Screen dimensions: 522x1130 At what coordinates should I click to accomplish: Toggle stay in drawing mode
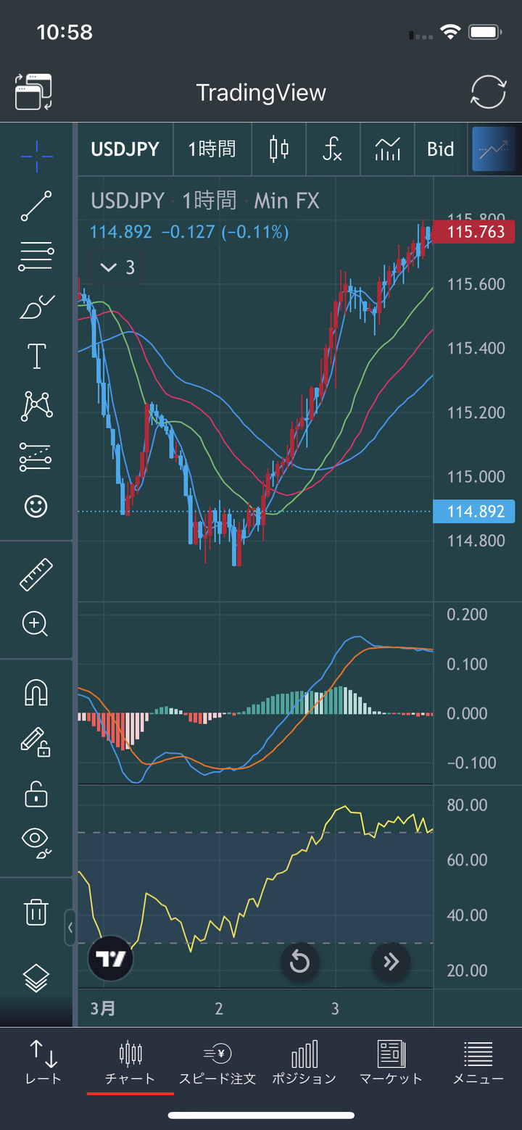(x=35, y=742)
